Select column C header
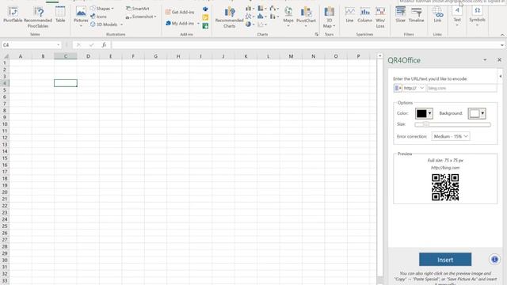This screenshot has height=285, width=507. click(66, 56)
